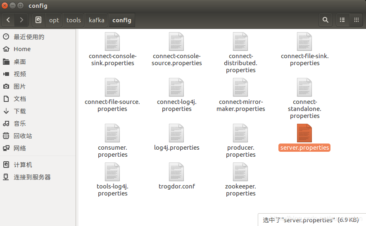Select the connect-file-sink.properties file icon
Viewport: 366px width, 226px height.
(x=304, y=42)
